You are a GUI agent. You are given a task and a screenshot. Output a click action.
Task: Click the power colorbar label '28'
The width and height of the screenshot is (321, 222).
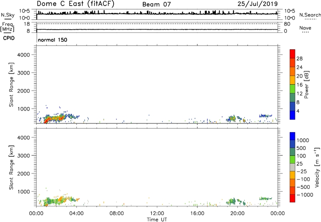click(299, 59)
